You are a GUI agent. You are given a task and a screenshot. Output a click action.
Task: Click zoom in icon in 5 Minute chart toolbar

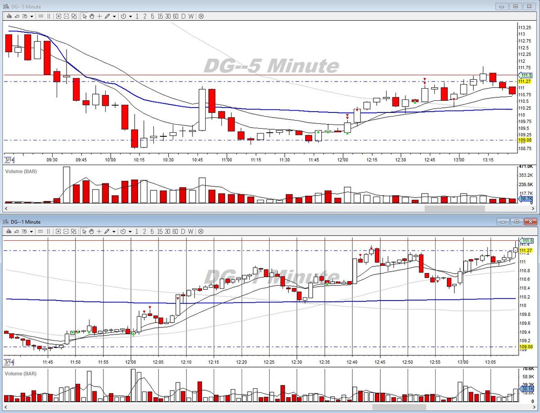click(x=58, y=16)
